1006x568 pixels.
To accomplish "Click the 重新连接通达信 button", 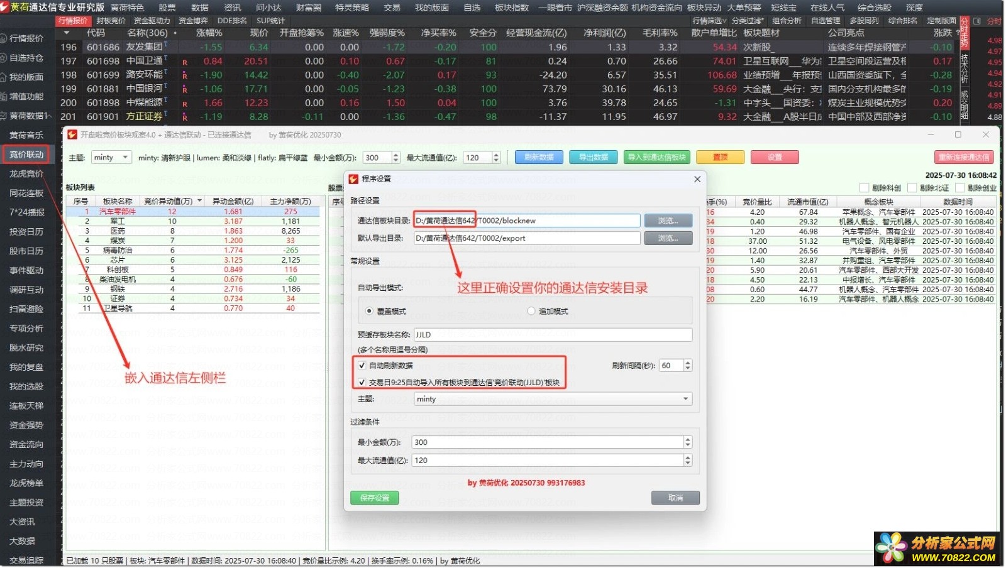I will 963,157.
